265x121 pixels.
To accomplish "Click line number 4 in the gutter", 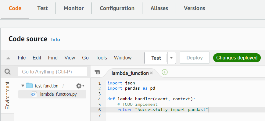I will (x=99, y=99).
